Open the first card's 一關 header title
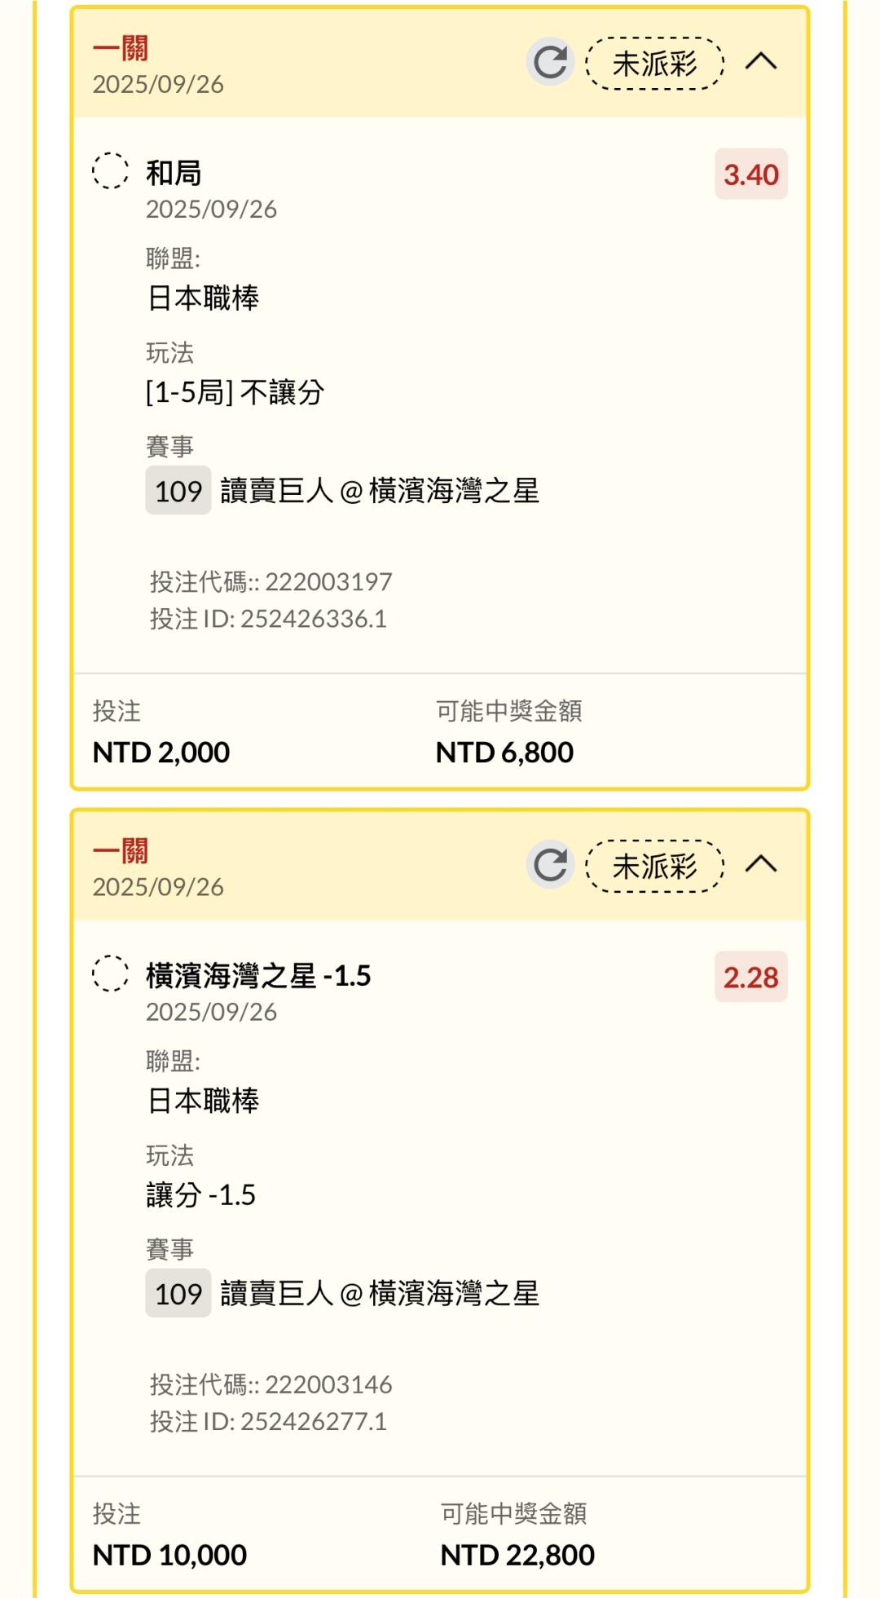880x1598 pixels. (x=121, y=49)
